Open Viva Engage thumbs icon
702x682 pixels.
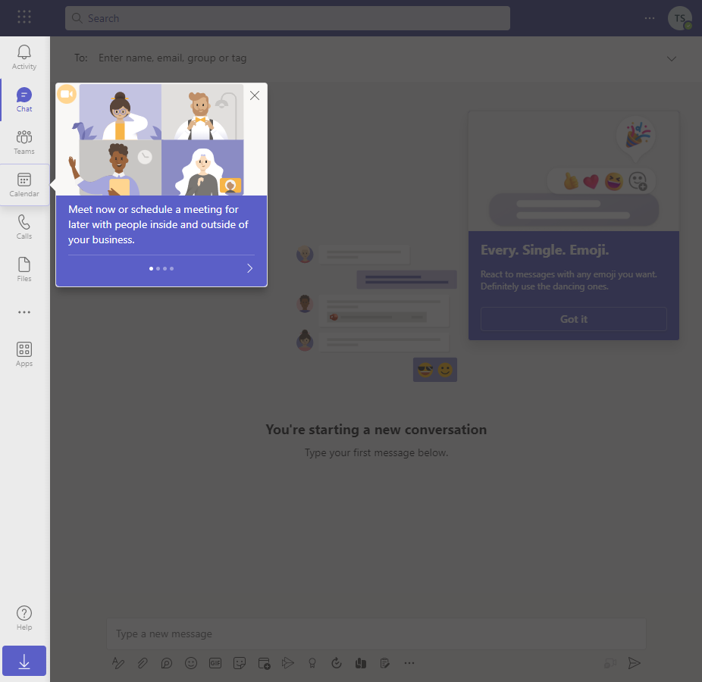(x=361, y=663)
